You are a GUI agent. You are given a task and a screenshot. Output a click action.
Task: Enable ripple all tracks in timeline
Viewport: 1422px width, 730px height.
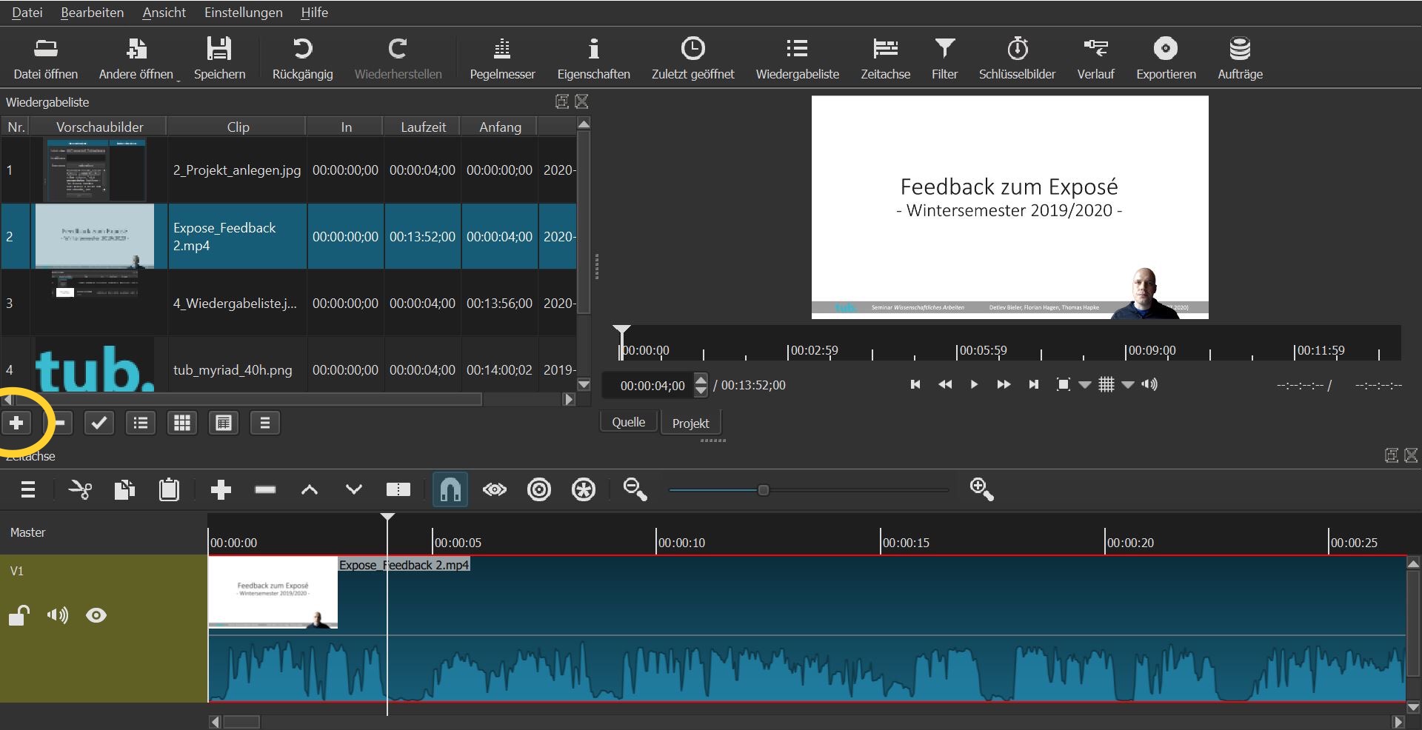(584, 489)
